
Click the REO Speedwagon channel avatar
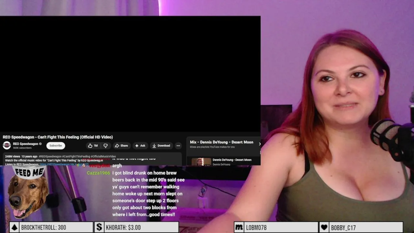click(x=7, y=146)
